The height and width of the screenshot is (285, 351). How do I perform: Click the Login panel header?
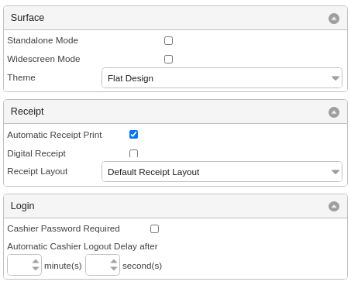[175, 206]
